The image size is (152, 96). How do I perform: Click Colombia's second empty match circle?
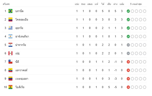pyautogui.click(x=136, y=20)
